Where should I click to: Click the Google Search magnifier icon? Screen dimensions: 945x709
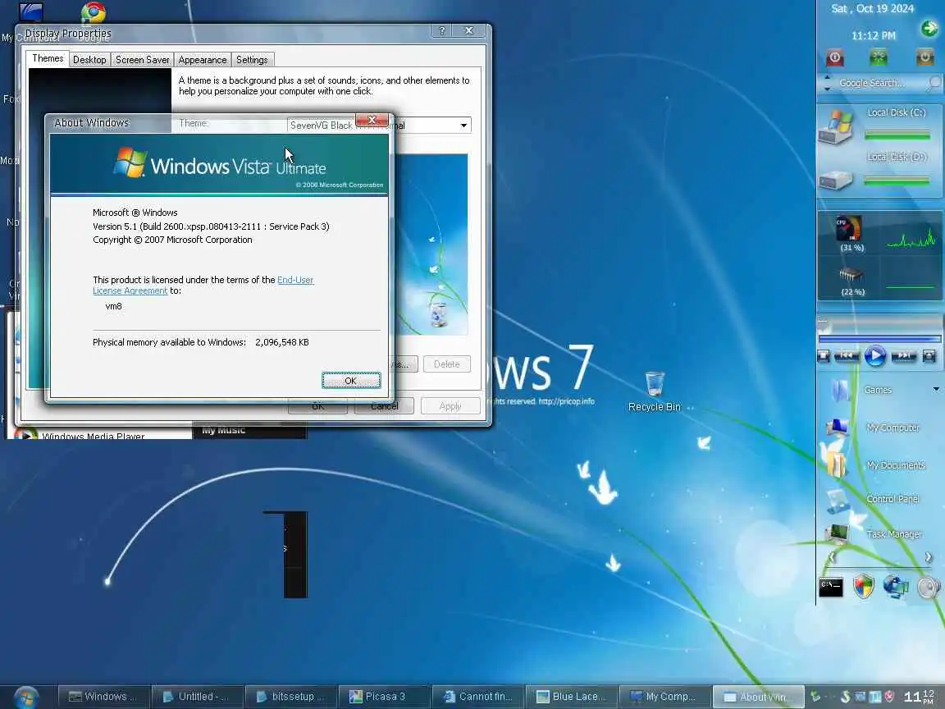tap(934, 83)
